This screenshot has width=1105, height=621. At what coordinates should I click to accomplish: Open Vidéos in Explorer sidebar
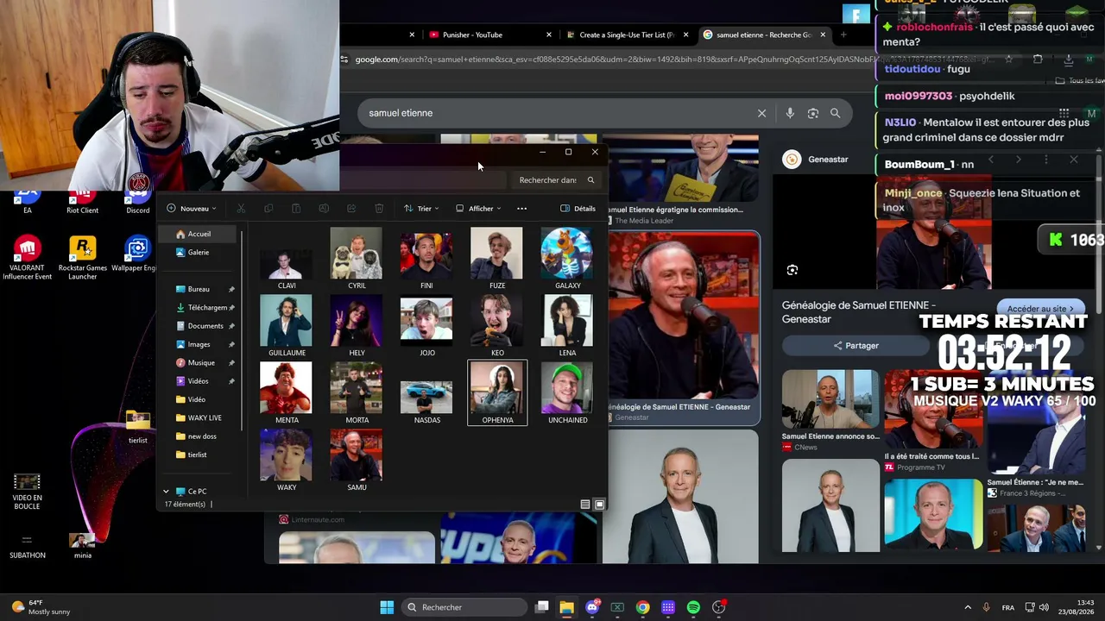point(193,381)
